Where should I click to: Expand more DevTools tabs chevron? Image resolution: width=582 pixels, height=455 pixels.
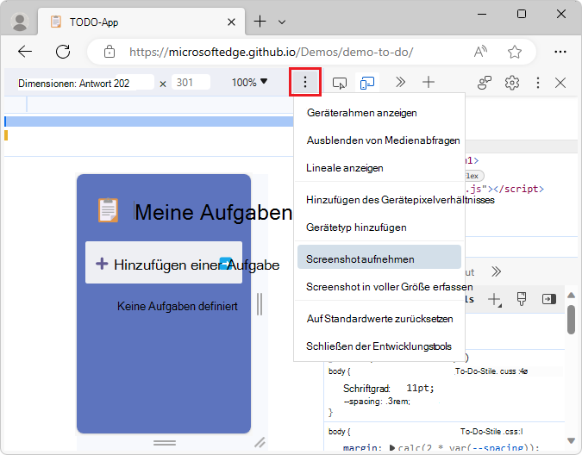tap(400, 82)
